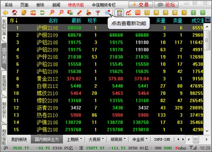212x152 pixels.
Task: Select the quarterly (季) period icon
Action: point(175,13)
